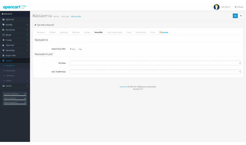The height and width of the screenshot is (145, 246).
Task: Switch to the Lokalizácia tab
Action: coord(64,32)
